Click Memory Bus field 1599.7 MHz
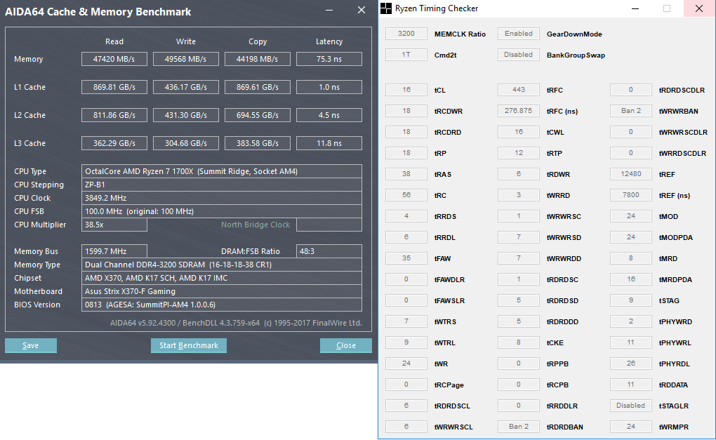716x440 pixels. click(114, 251)
